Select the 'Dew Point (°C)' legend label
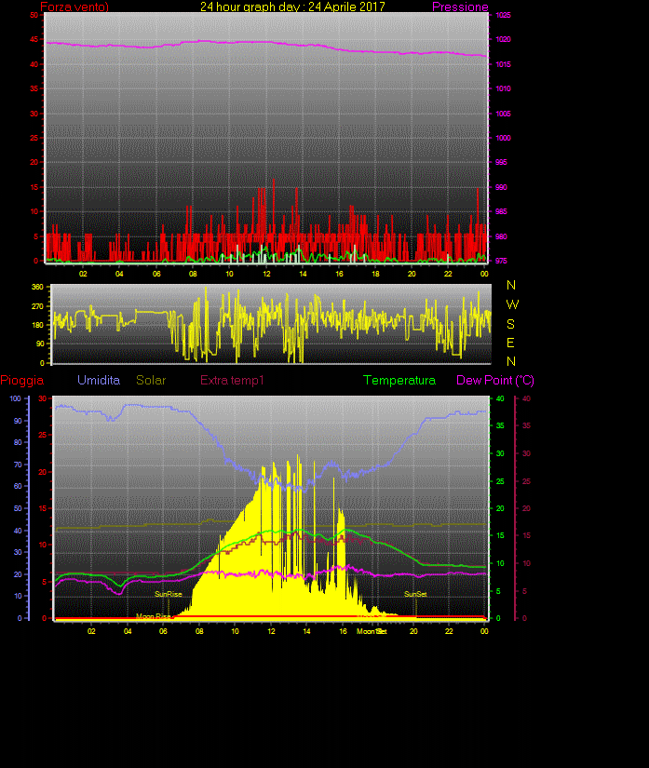Viewport: 649px width, 768px height. click(x=495, y=380)
